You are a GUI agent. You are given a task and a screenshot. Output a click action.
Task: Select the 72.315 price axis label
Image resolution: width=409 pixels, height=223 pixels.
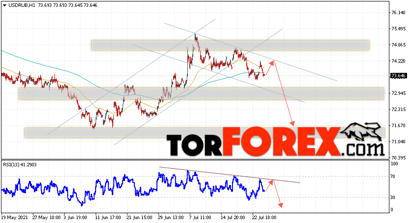tap(399, 109)
